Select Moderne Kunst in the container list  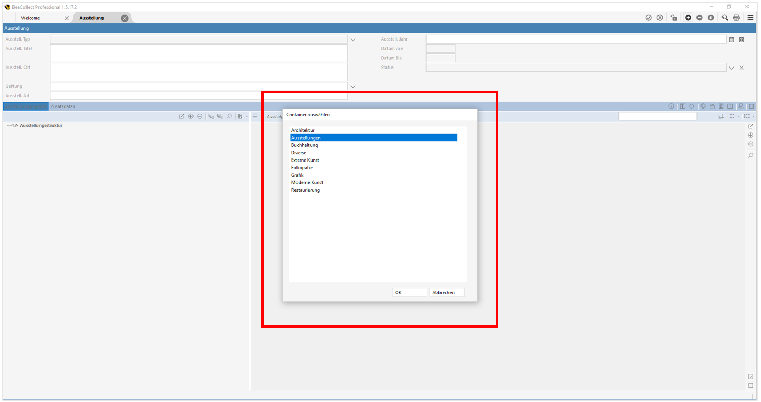[307, 183]
